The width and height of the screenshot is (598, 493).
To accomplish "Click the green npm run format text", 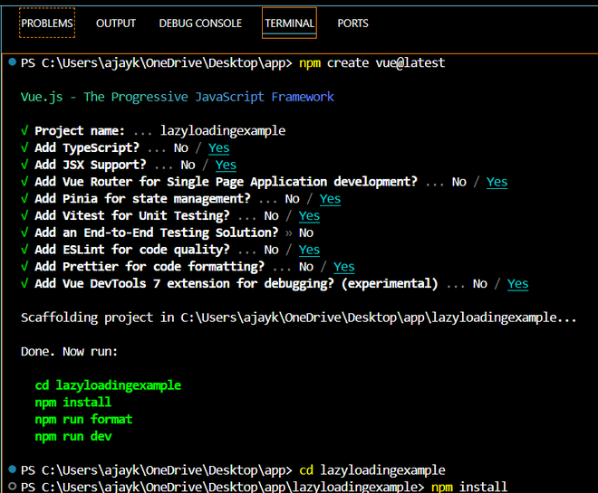I will point(83,419).
